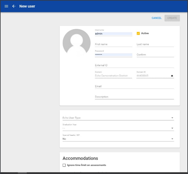Click the Domain field

[113, 76]
